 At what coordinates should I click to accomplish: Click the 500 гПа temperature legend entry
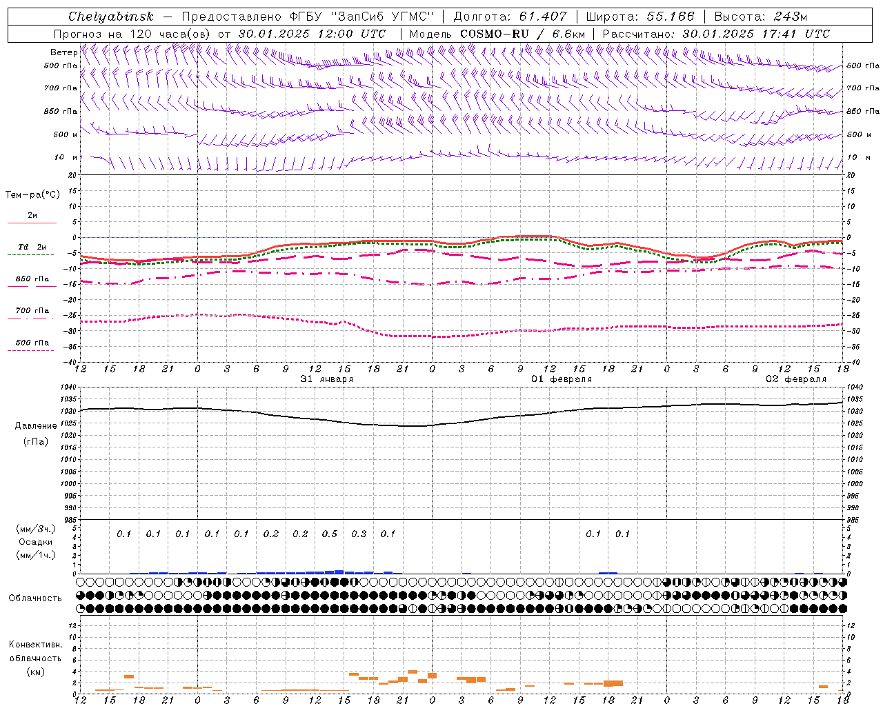tap(32, 343)
